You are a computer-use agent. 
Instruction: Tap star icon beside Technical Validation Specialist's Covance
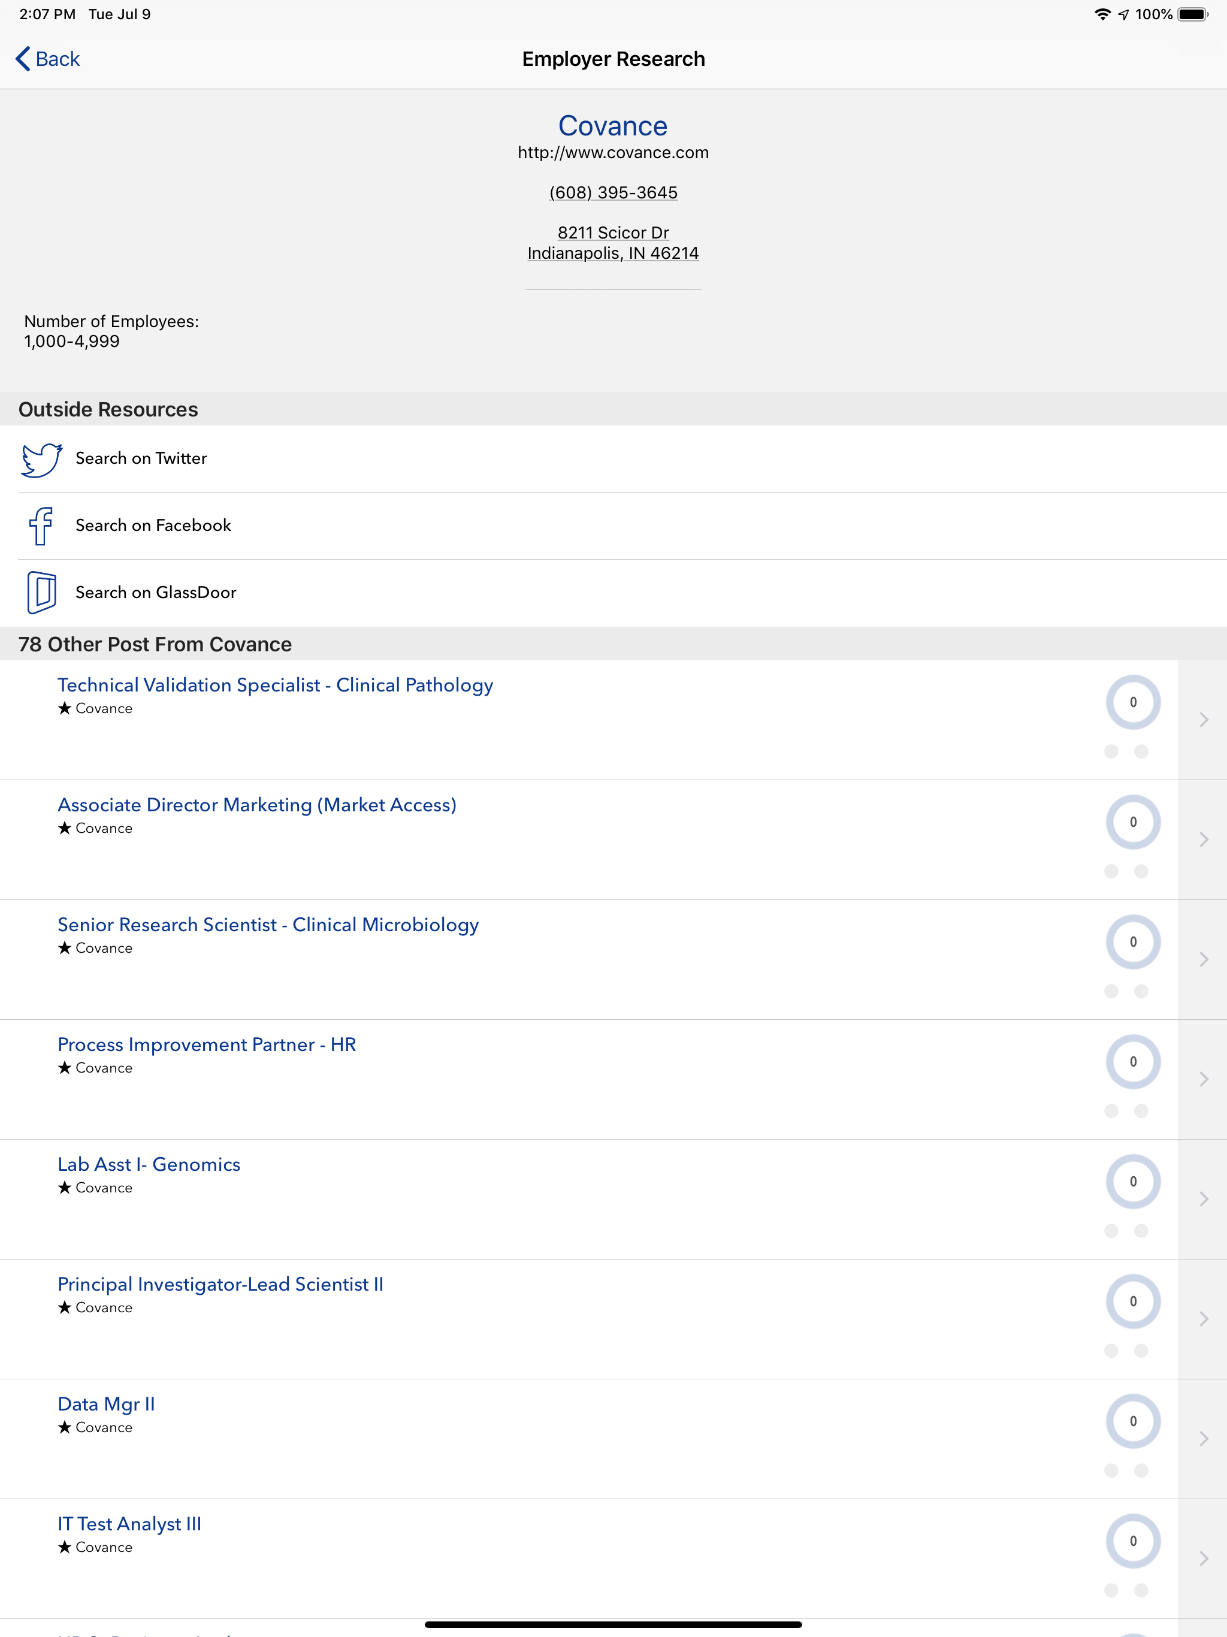point(65,708)
